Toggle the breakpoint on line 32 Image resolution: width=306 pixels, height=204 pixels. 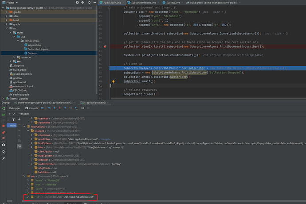[x=105, y=46]
